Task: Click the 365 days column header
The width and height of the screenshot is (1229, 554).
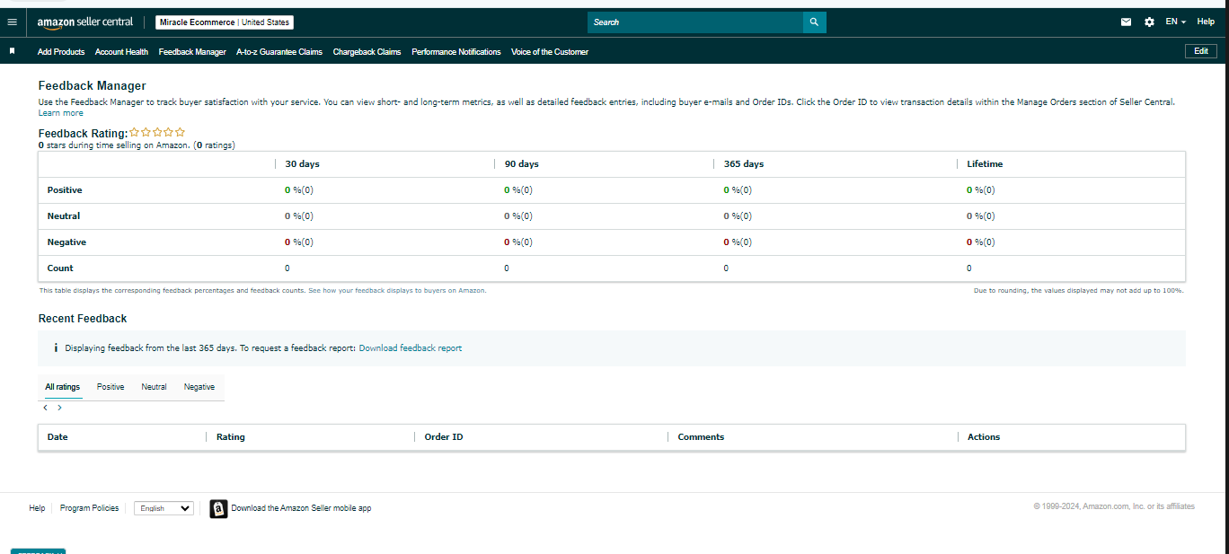Action: pyautogui.click(x=744, y=164)
